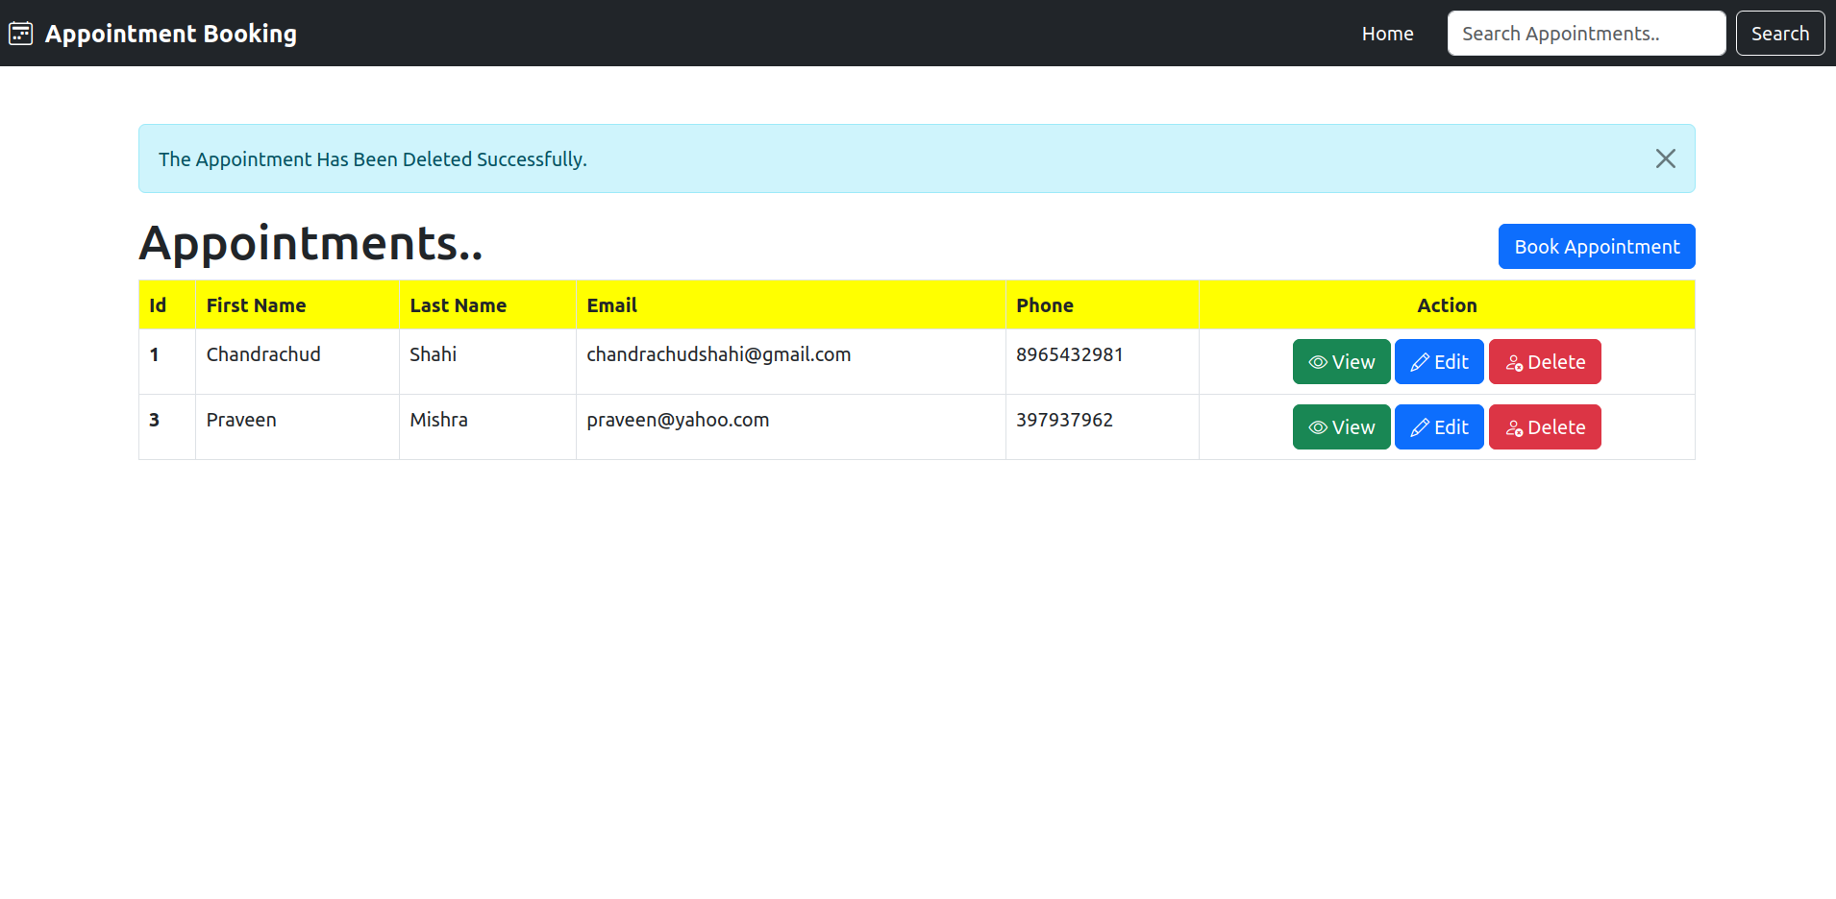This screenshot has height=899, width=1836.
Task: Delete Chandrachud Shahi's appointment
Action: [x=1544, y=362]
